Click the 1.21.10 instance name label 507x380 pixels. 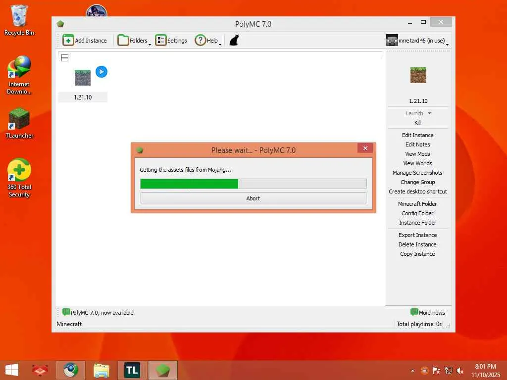pos(83,97)
